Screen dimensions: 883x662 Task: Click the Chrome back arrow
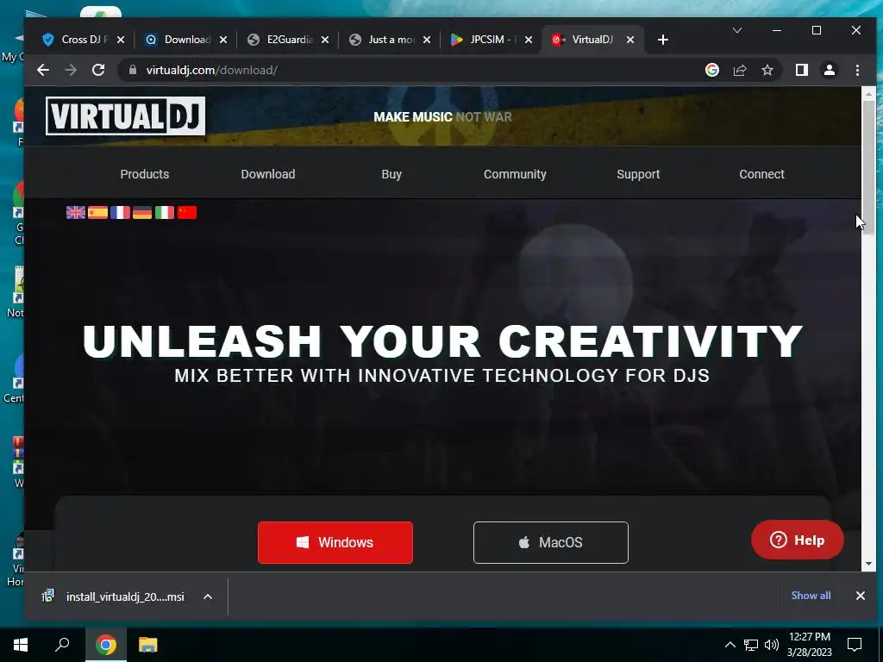click(x=43, y=71)
